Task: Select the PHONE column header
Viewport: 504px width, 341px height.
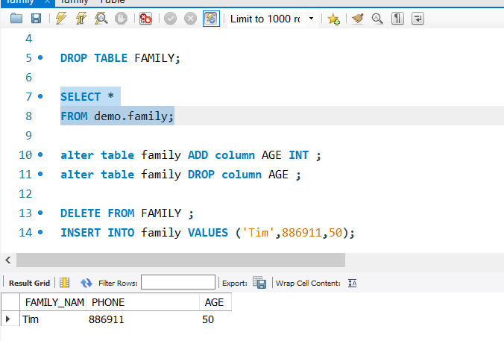Action: [142, 302]
